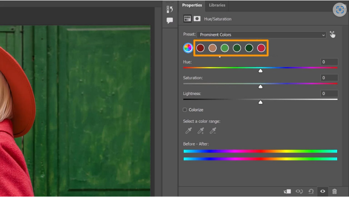
Task: Enable the Colorize checkbox
Action: (185, 110)
